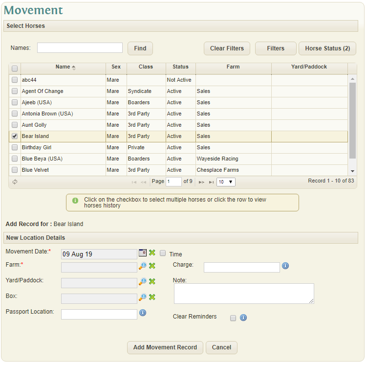367x366 pixels.
Task: Check the abc44 row checkbox
Action: click(x=15, y=80)
